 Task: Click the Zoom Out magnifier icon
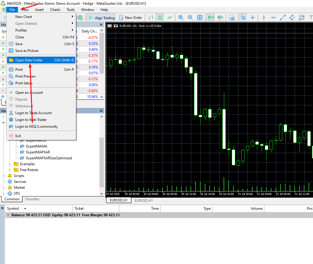[190, 18]
